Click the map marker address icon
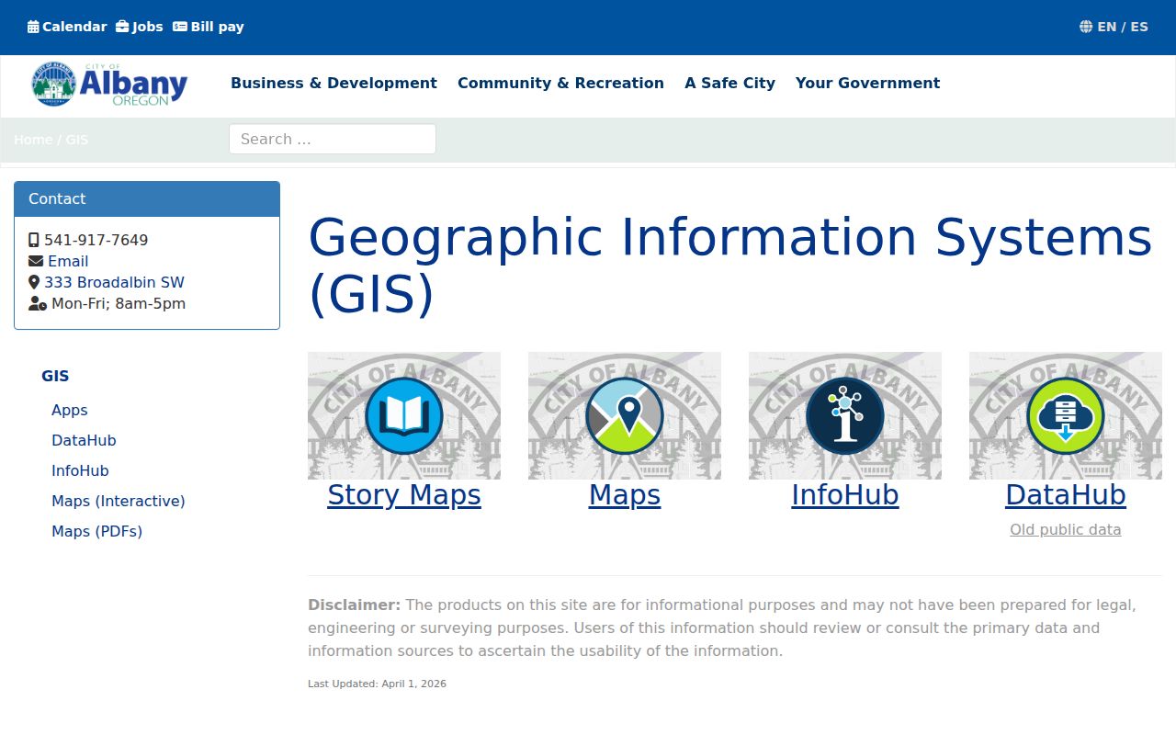1176x735 pixels. pyautogui.click(x=34, y=282)
